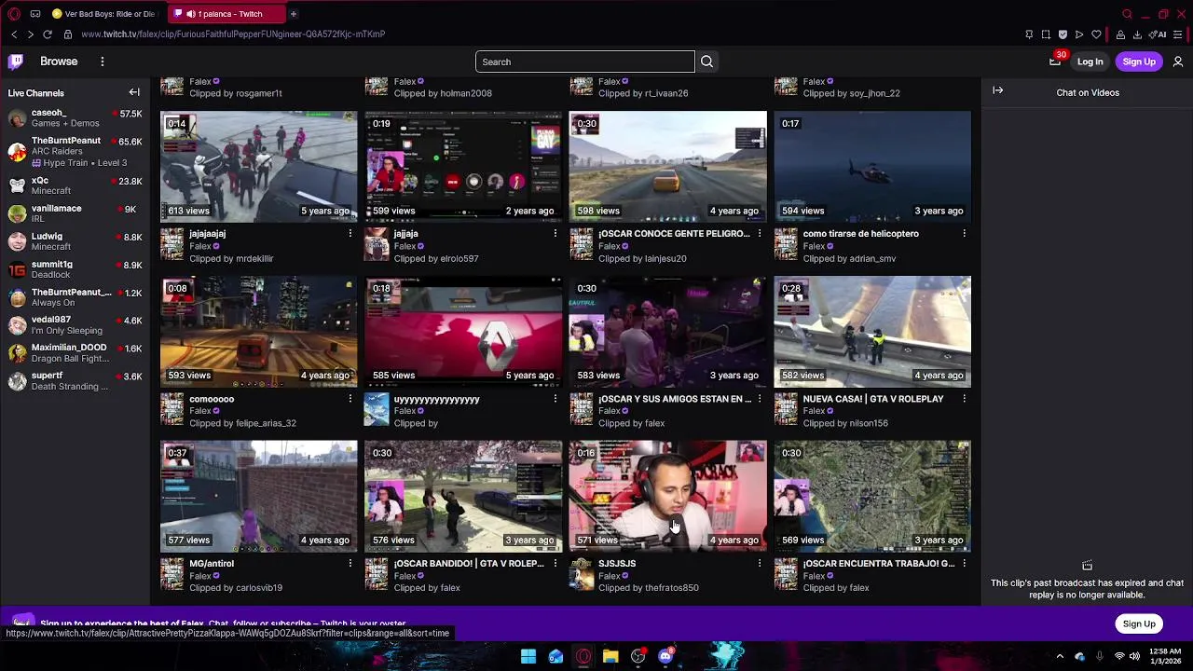
Task: Take a snapshot with Opera's capture icon
Action: (x=1046, y=34)
